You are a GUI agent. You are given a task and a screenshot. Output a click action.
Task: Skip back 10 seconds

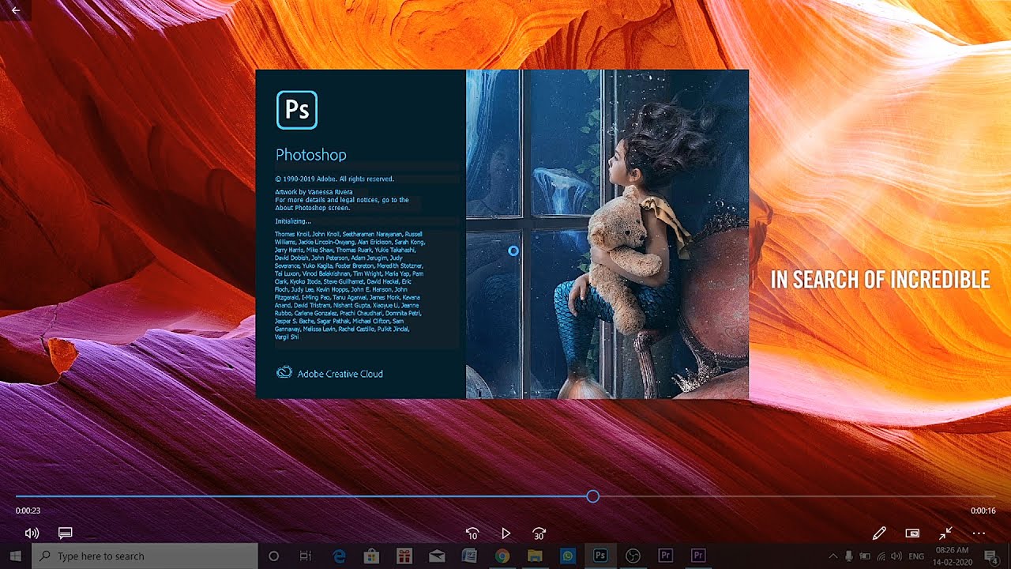472,534
